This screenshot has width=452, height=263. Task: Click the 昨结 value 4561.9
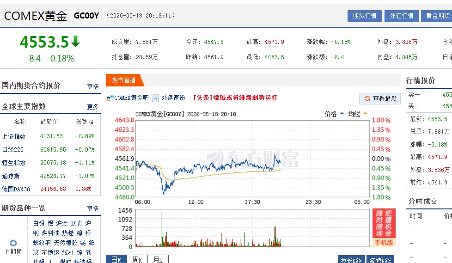click(x=214, y=57)
